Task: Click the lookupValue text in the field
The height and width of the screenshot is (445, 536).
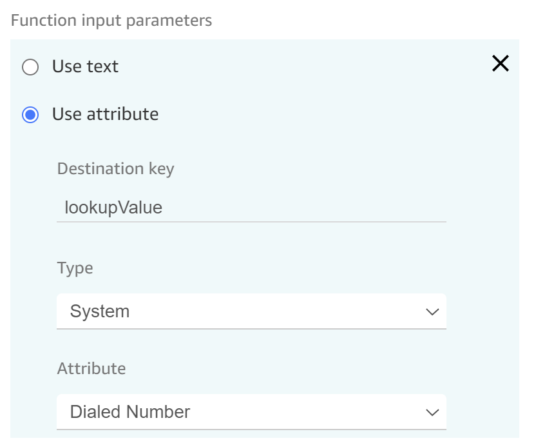Action: coord(113,208)
